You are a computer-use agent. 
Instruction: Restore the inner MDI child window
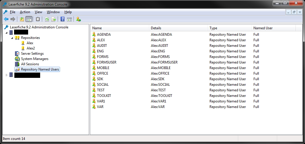click(294, 12)
